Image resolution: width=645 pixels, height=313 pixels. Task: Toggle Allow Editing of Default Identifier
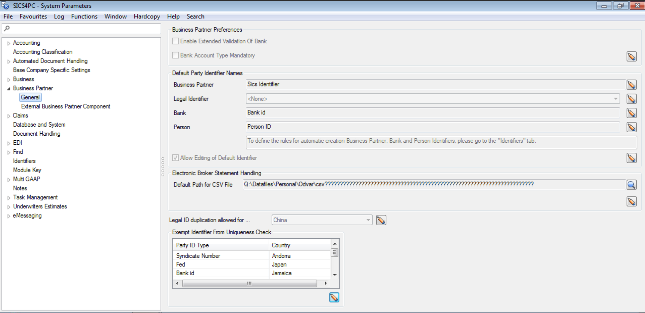click(175, 158)
